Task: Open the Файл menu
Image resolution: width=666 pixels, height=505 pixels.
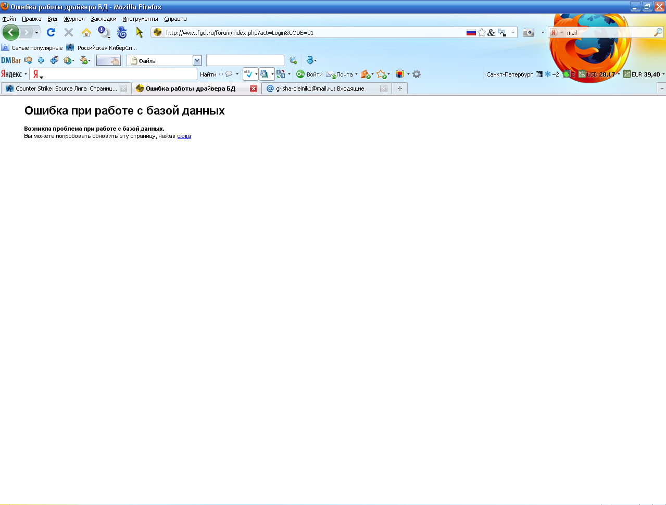Action: tap(9, 19)
